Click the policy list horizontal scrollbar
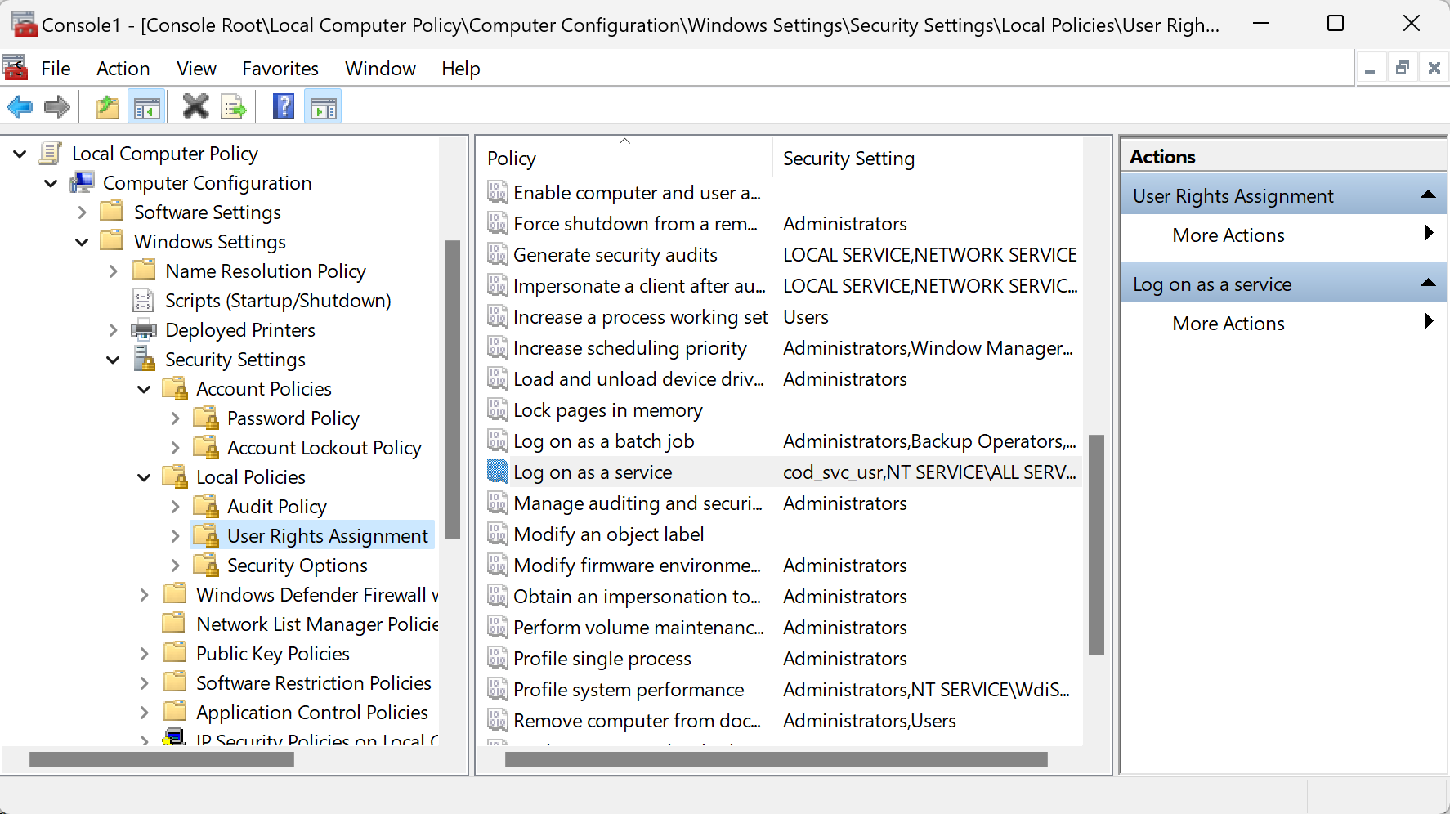The width and height of the screenshot is (1450, 814). click(775, 760)
